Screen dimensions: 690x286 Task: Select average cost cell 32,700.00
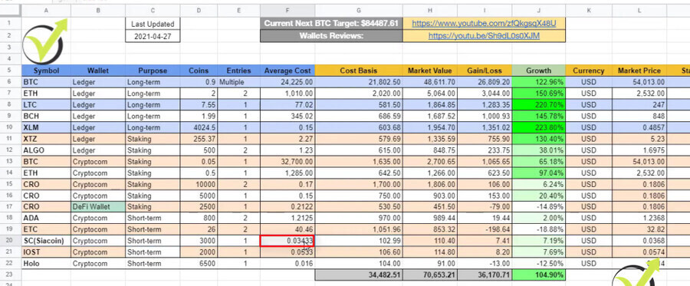(x=287, y=162)
